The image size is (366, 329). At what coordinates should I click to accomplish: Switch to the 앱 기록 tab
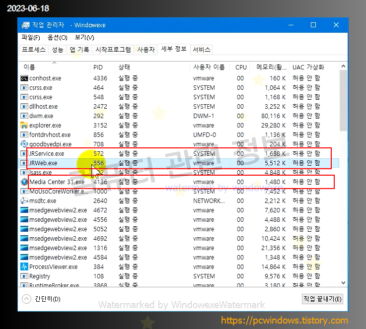[x=79, y=50]
